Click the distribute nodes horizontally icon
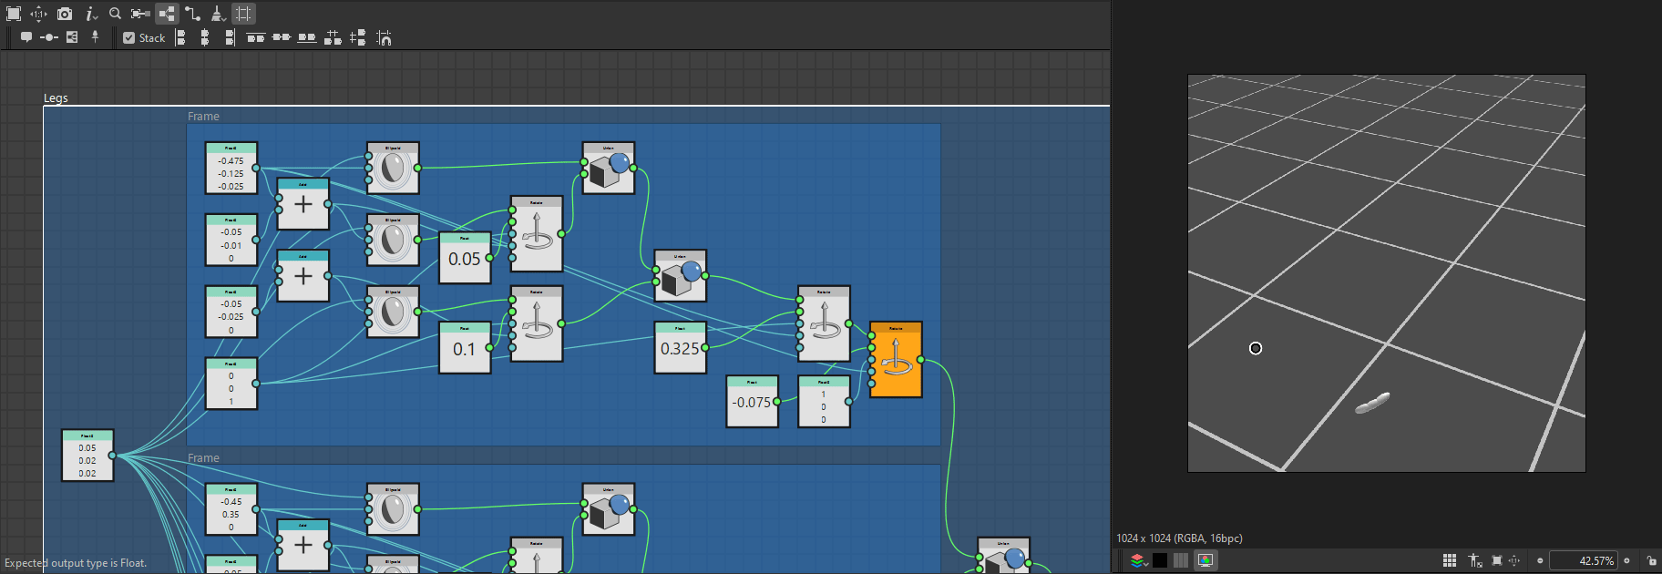This screenshot has height=574, width=1662. [333, 37]
